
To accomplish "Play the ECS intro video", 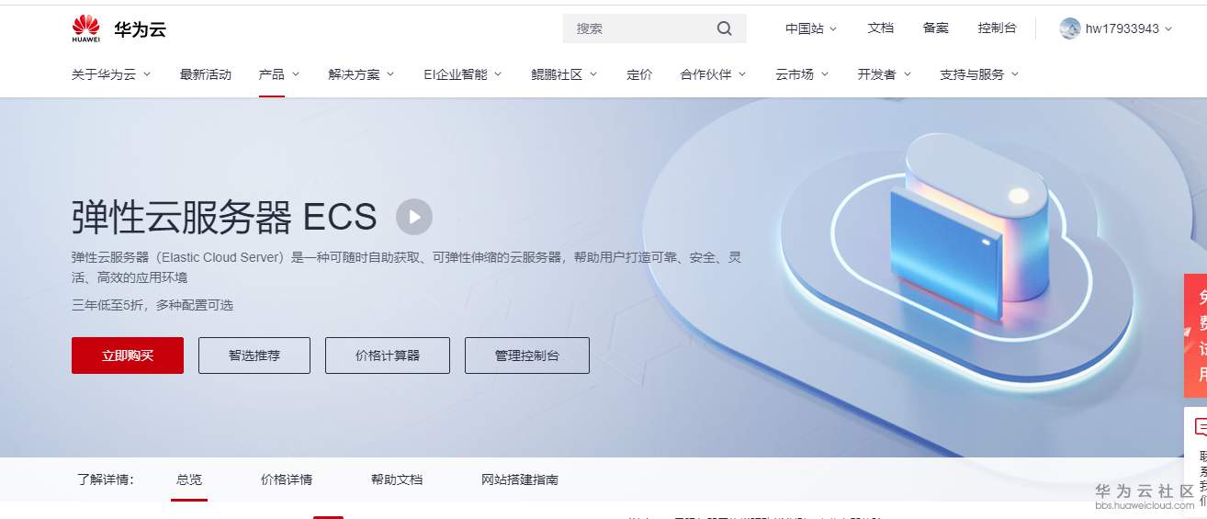I will (x=414, y=217).
